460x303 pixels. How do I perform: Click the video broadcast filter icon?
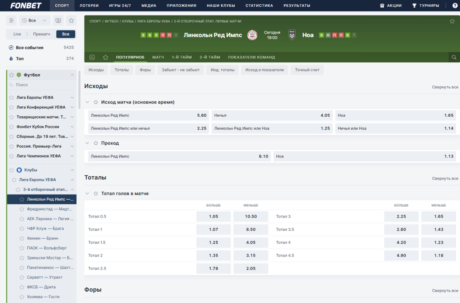coord(58,20)
